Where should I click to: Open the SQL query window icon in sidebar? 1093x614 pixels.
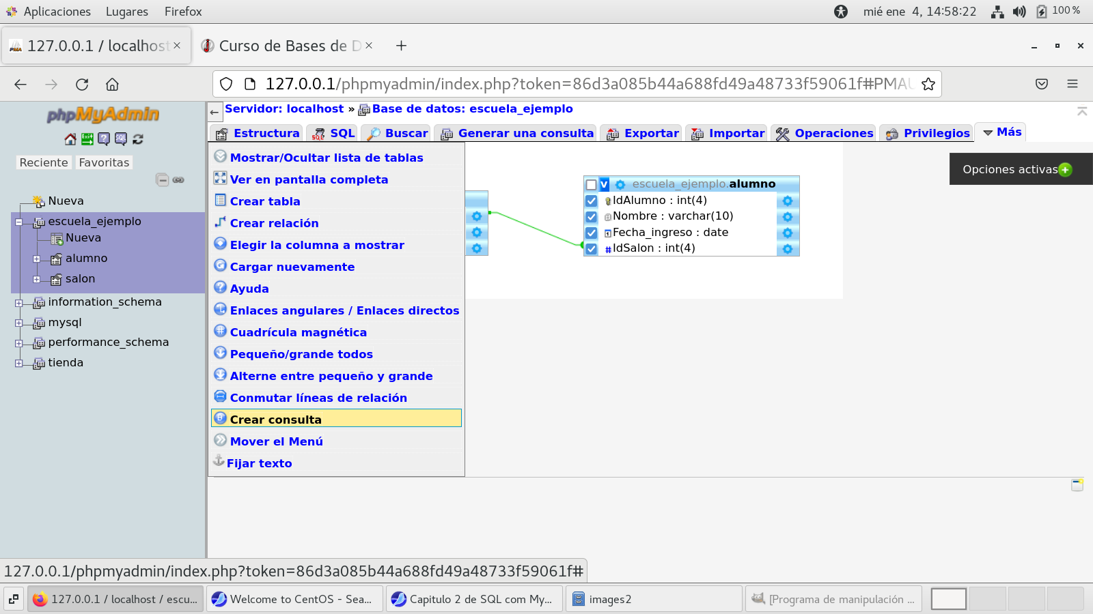click(x=121, y=139)
